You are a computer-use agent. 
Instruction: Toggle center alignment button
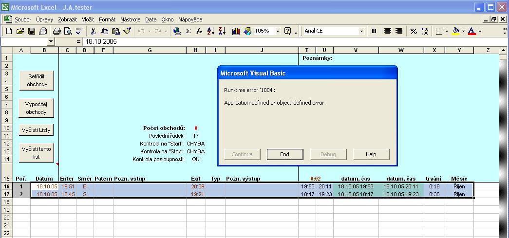click(x=388, y=31)
